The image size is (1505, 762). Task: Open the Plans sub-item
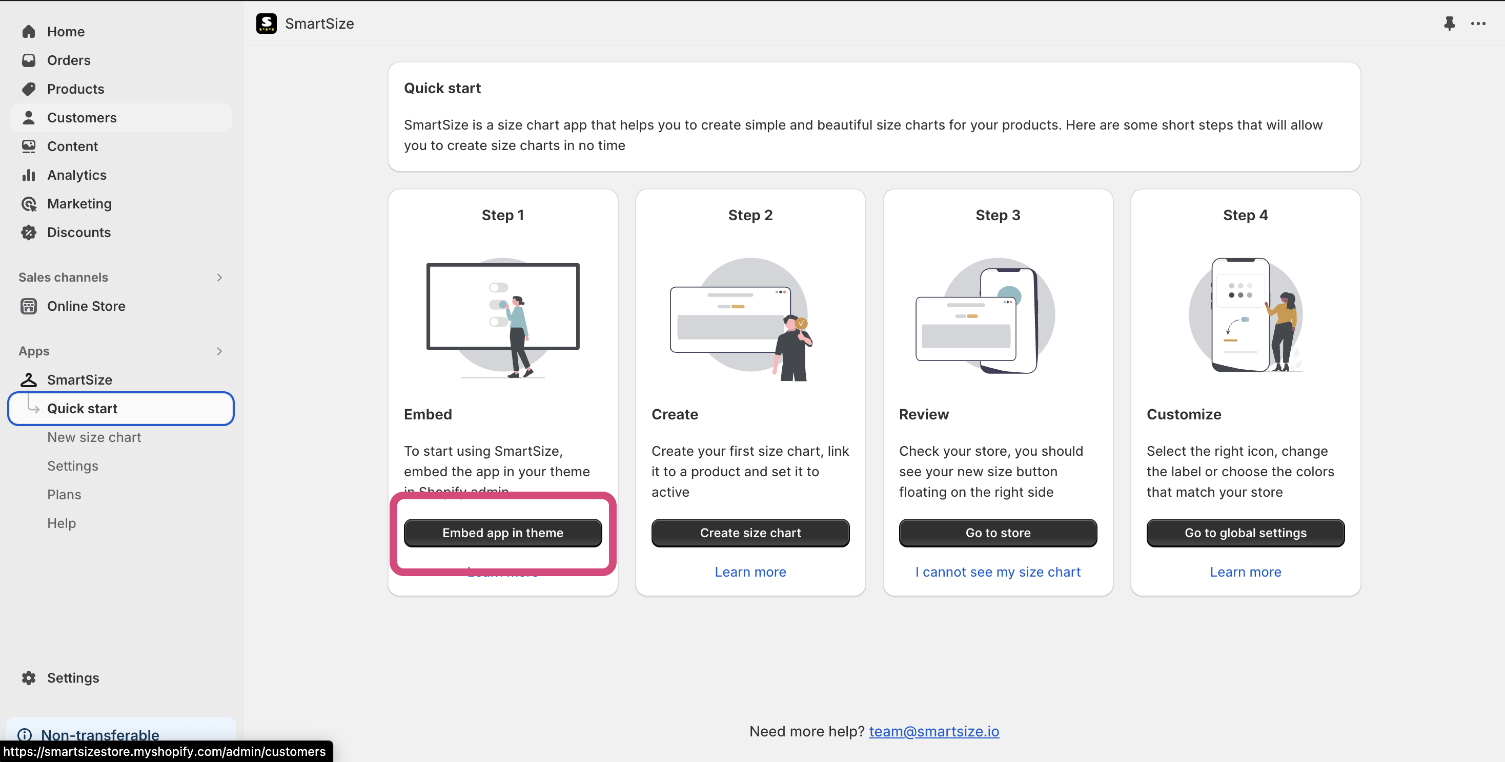point(64,494)
